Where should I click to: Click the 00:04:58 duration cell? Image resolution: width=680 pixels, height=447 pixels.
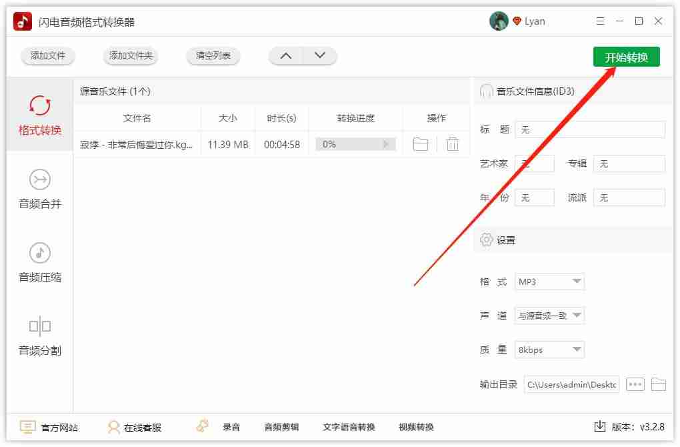click(282, 145)
